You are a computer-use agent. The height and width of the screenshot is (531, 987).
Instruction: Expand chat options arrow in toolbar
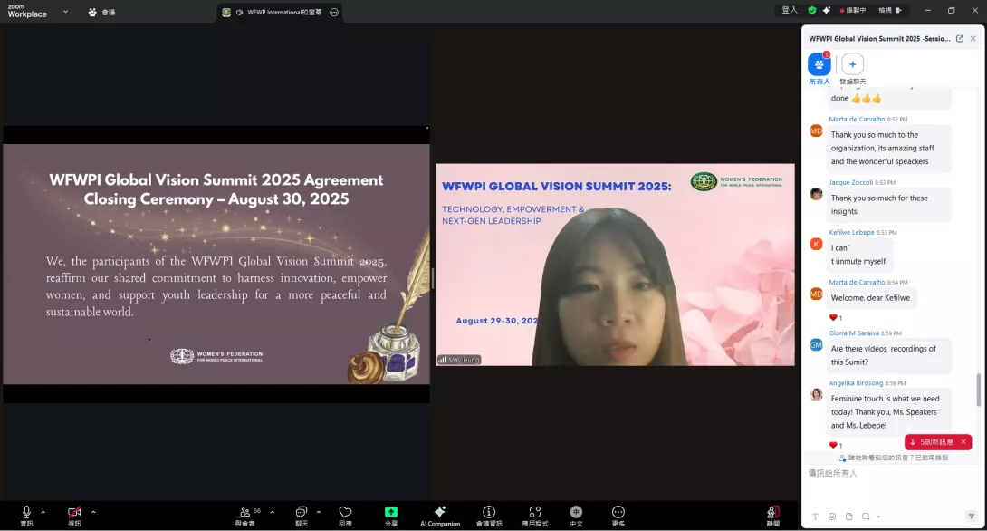click(x=319, y=512)
